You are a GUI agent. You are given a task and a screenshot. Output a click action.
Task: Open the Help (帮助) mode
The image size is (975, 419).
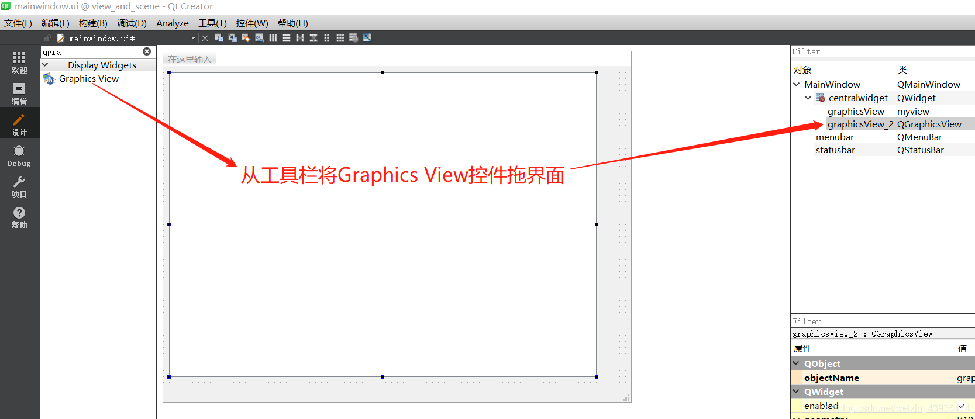pos(19,217)
